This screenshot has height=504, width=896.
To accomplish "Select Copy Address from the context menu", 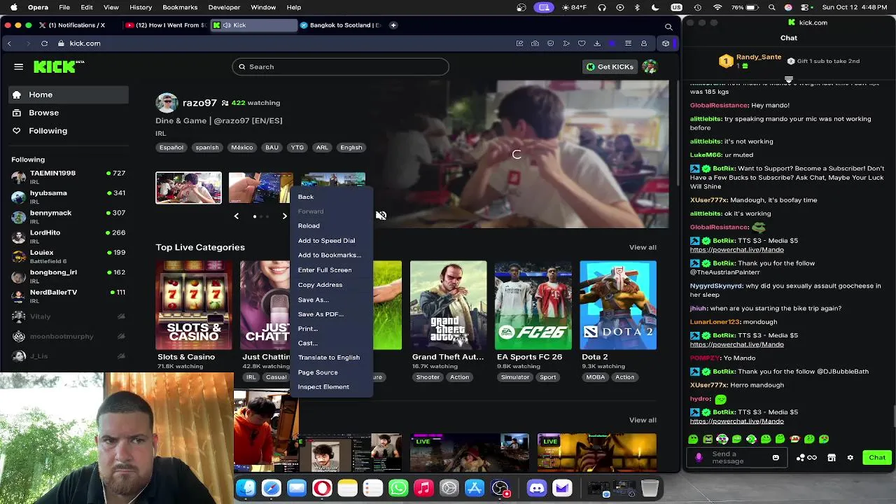I will point(320,285).
